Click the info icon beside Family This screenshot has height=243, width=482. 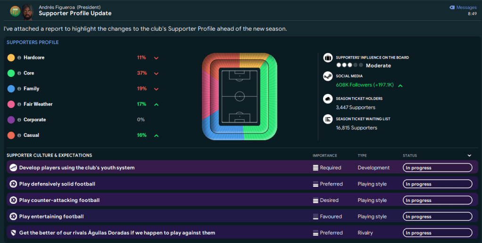click(x=19, y=89)
